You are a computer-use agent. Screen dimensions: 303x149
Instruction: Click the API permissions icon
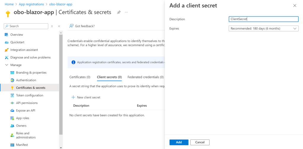click(12, 103)
